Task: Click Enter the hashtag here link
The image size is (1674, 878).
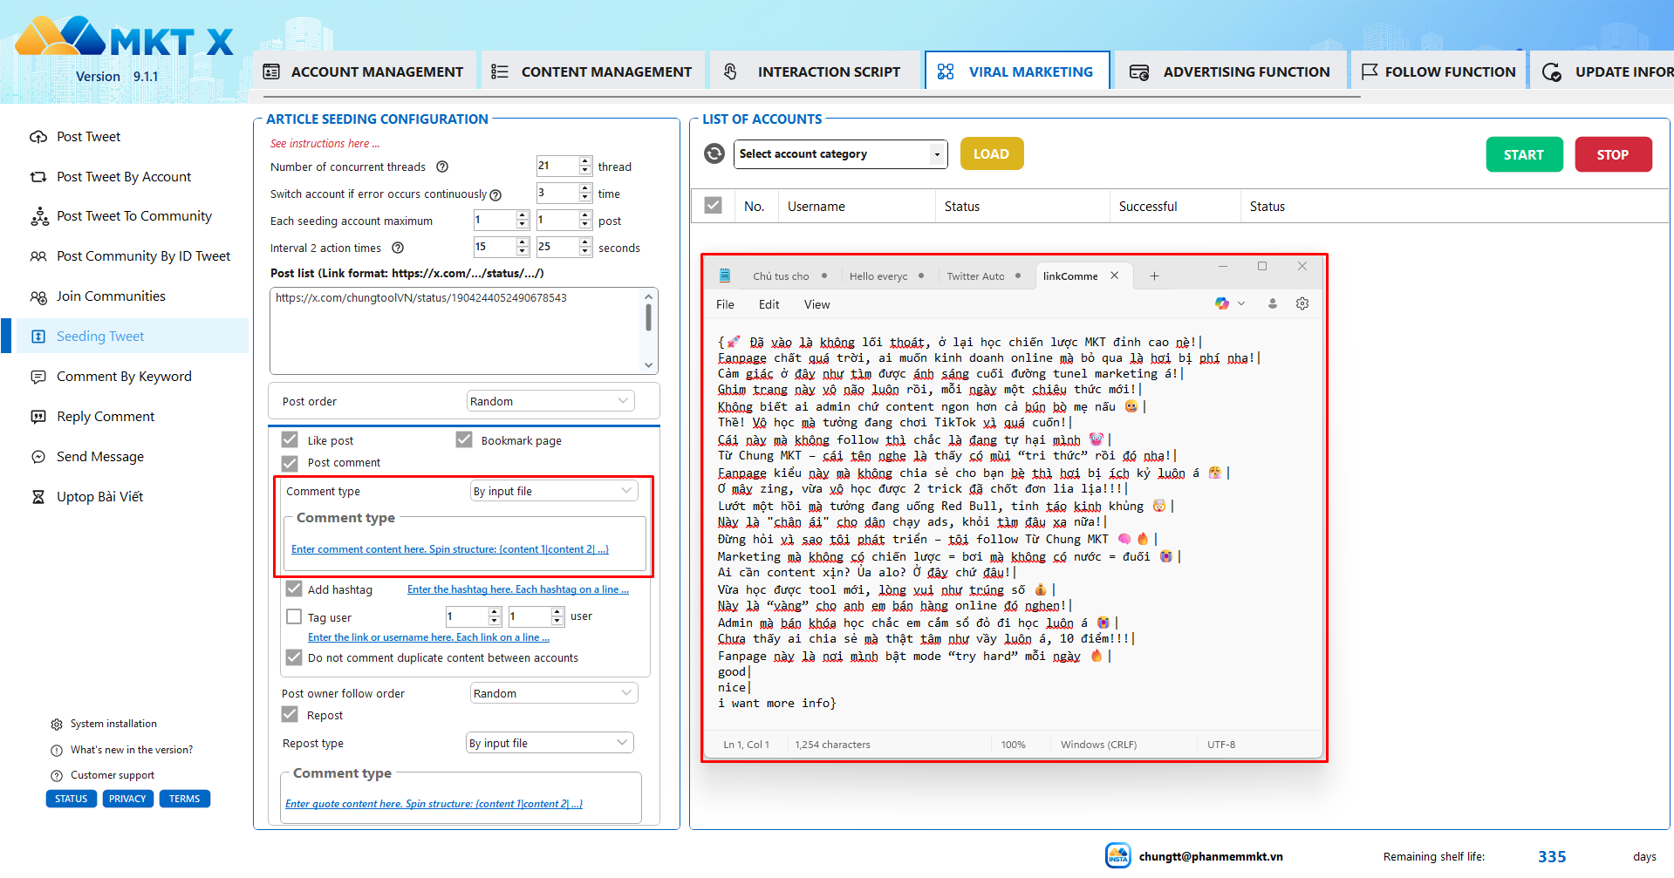Action: click(518, 589)
